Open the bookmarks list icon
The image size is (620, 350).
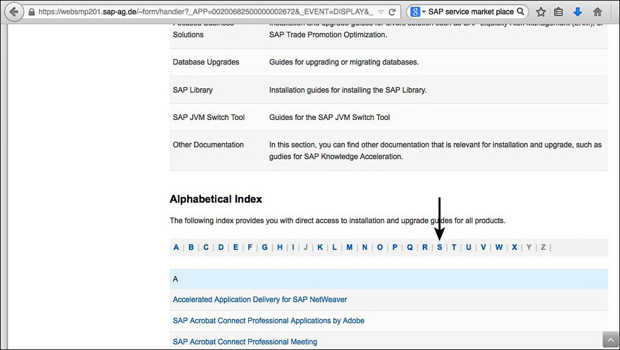558,12
